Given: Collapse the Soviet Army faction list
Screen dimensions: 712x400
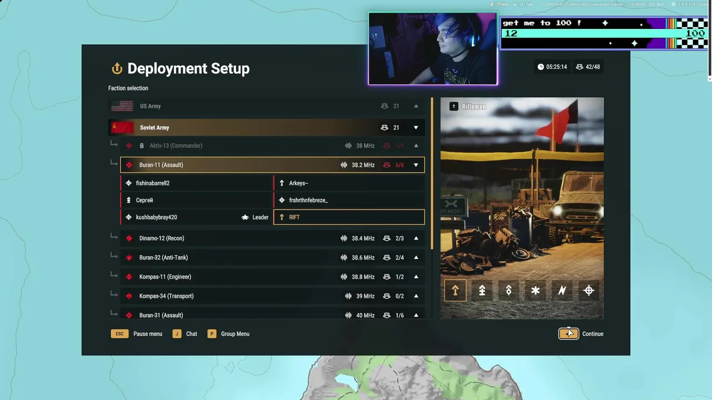Looking at the screenshot, I should click(416, 127).
